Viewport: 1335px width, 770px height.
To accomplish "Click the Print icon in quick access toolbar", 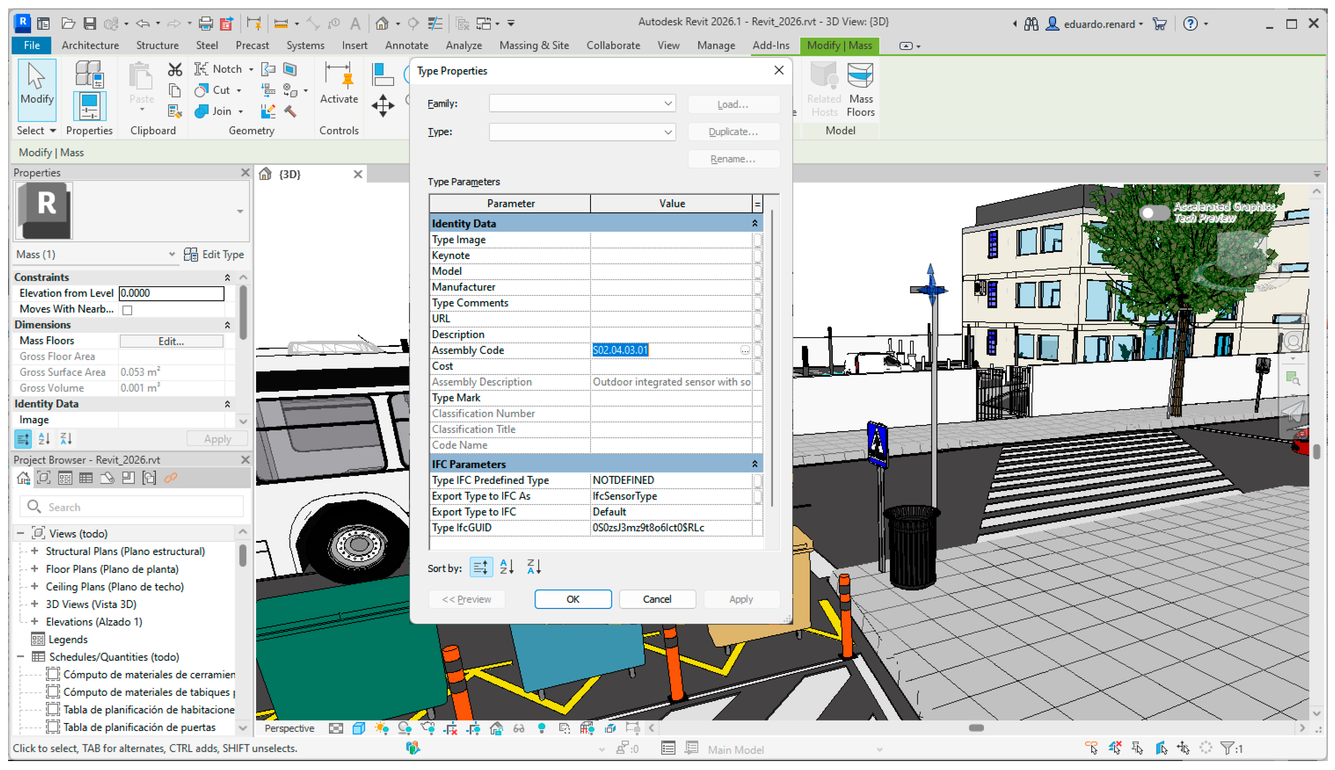I will pyautogui.click(x=205, y=23).
